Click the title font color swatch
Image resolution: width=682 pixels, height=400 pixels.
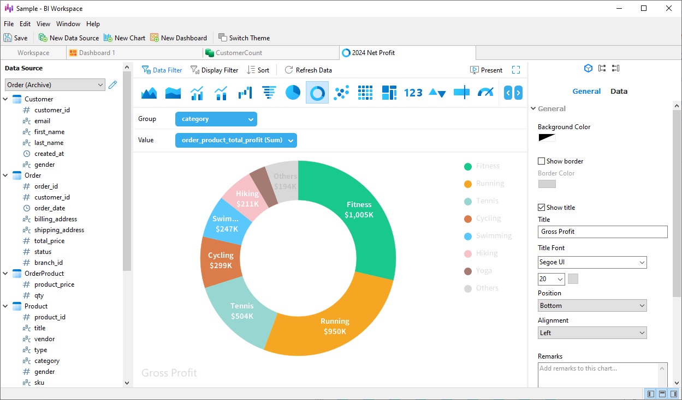click(573, 279)
